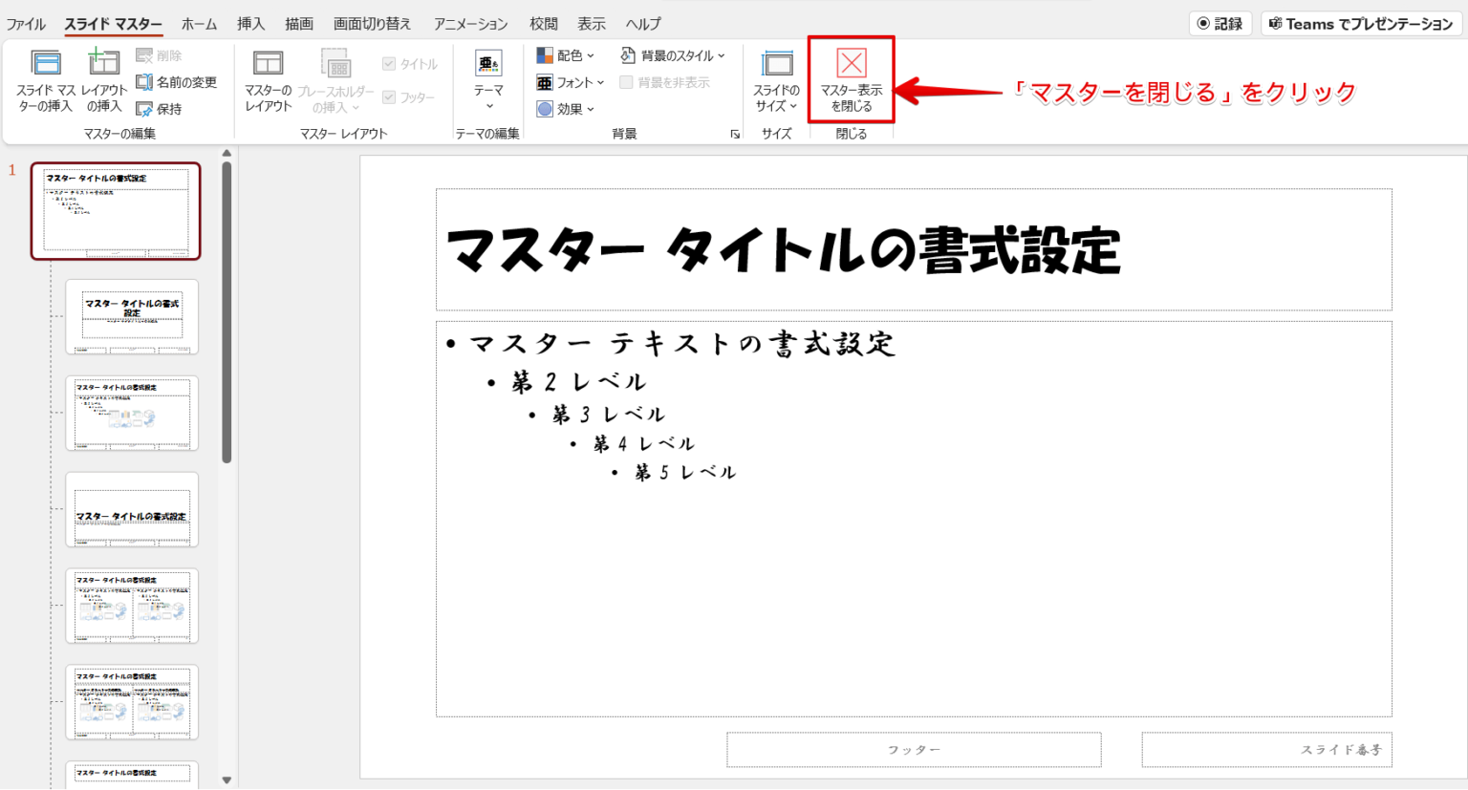
Task: Click the スライドのサイズ icon
Action: click(x=776, y=64)
